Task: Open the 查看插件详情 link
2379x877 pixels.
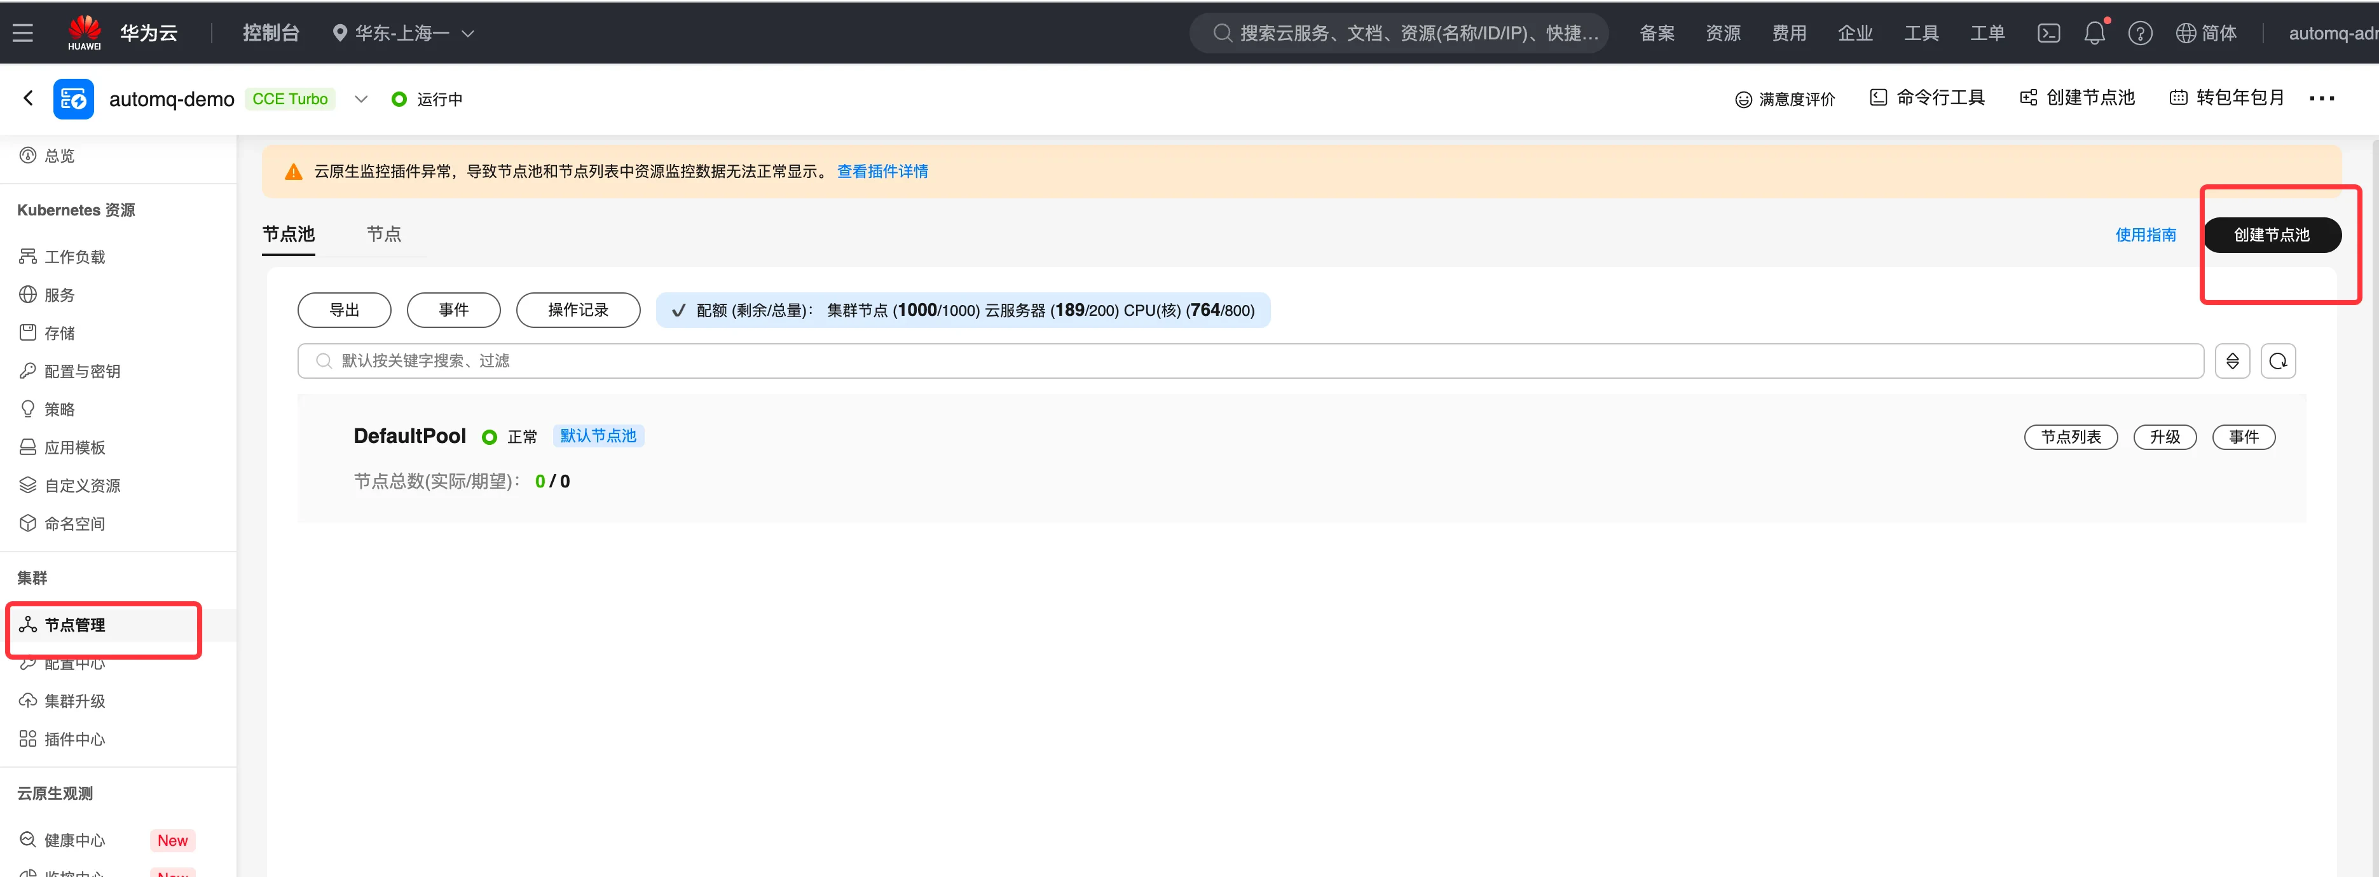Action: coord(882,172)
